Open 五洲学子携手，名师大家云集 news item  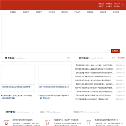point(17,97)
